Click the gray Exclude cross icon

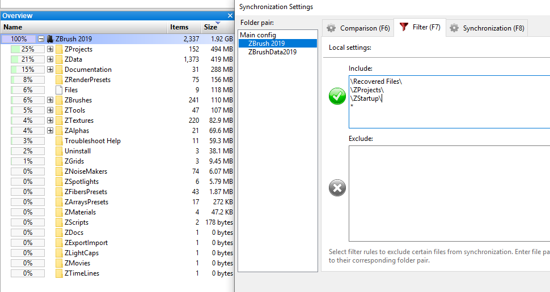[337, 188]
